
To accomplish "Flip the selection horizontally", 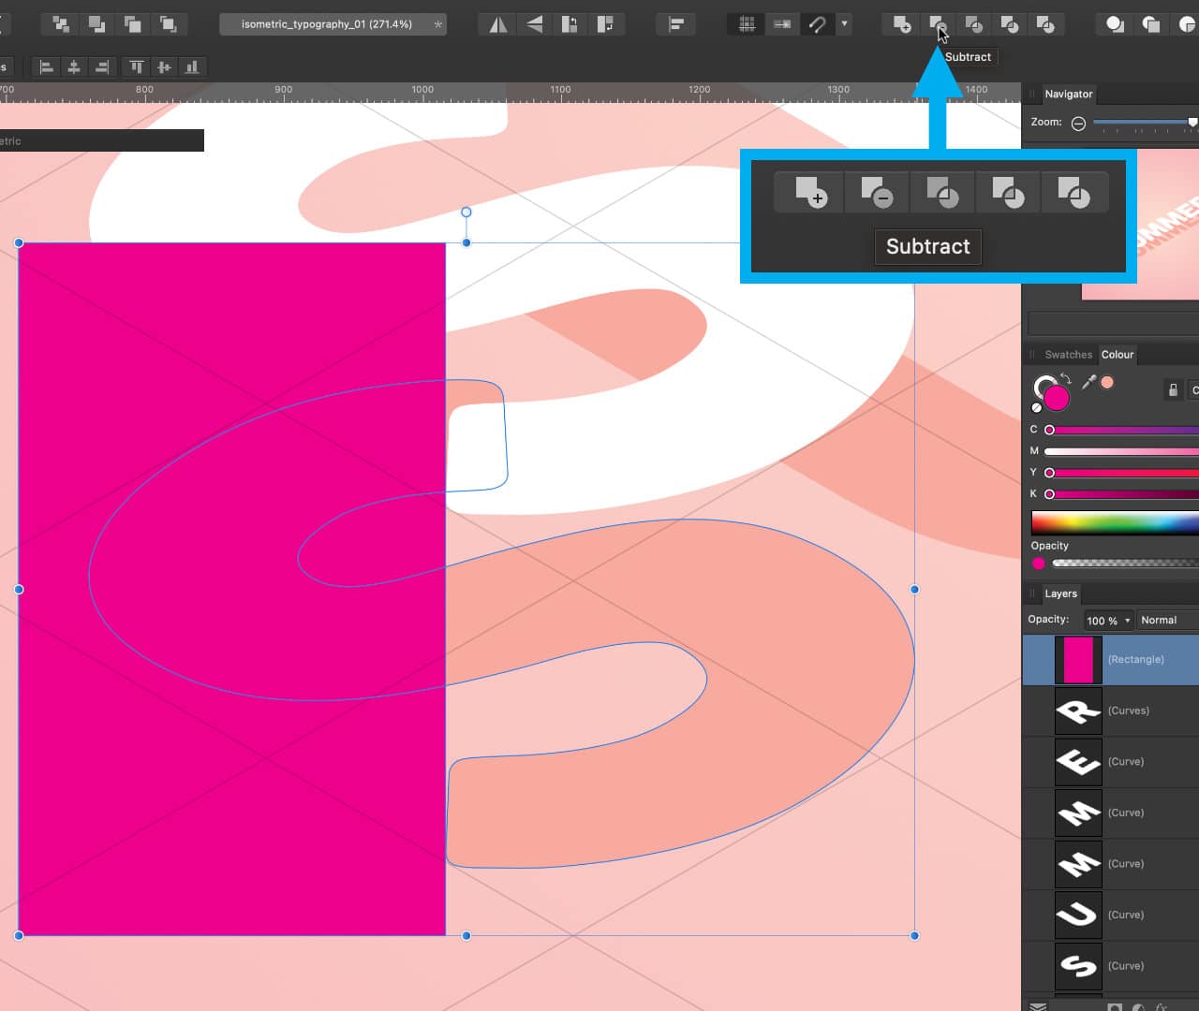I will pos(496,24).
